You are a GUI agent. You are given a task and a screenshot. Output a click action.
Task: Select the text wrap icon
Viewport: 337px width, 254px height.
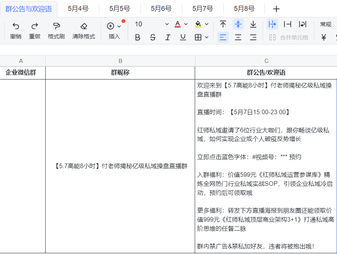pos(303,24)
